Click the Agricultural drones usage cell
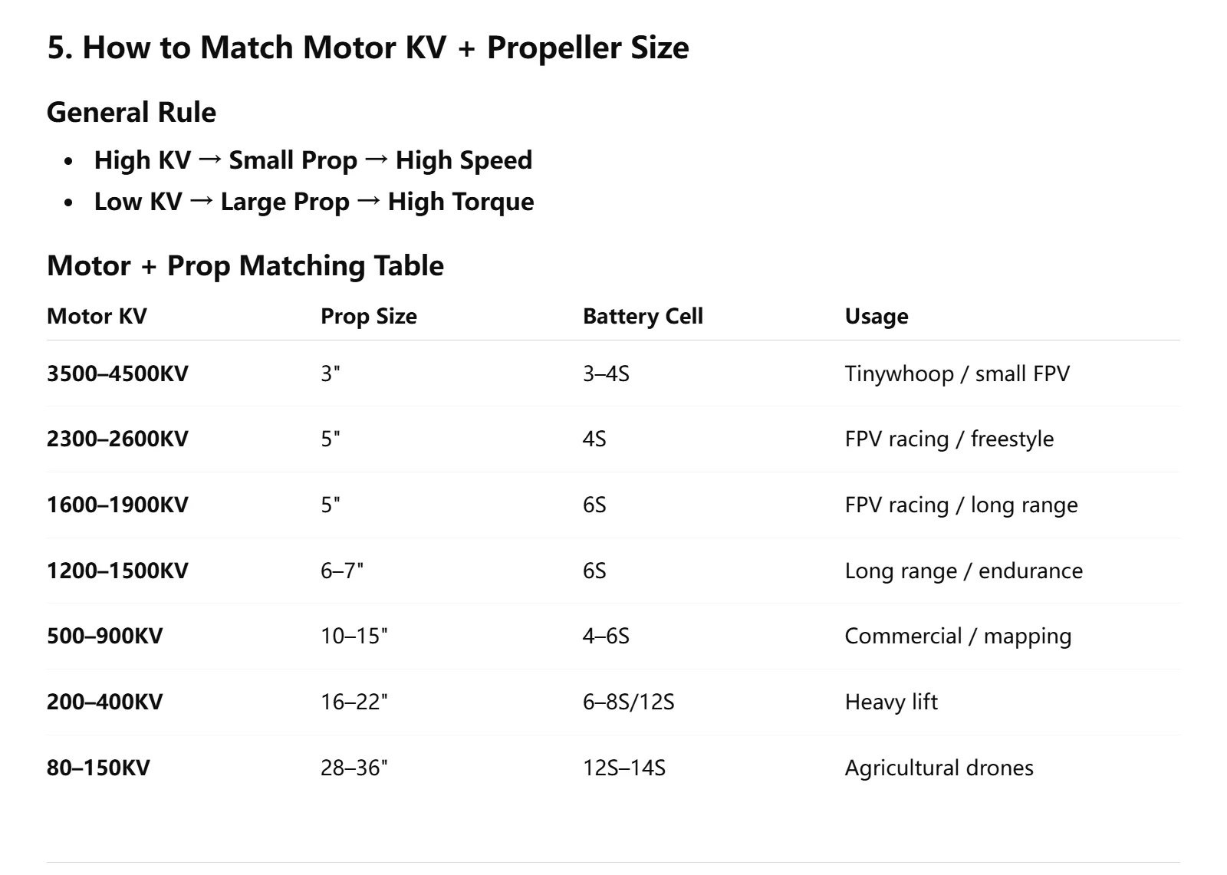 (939, 768)
